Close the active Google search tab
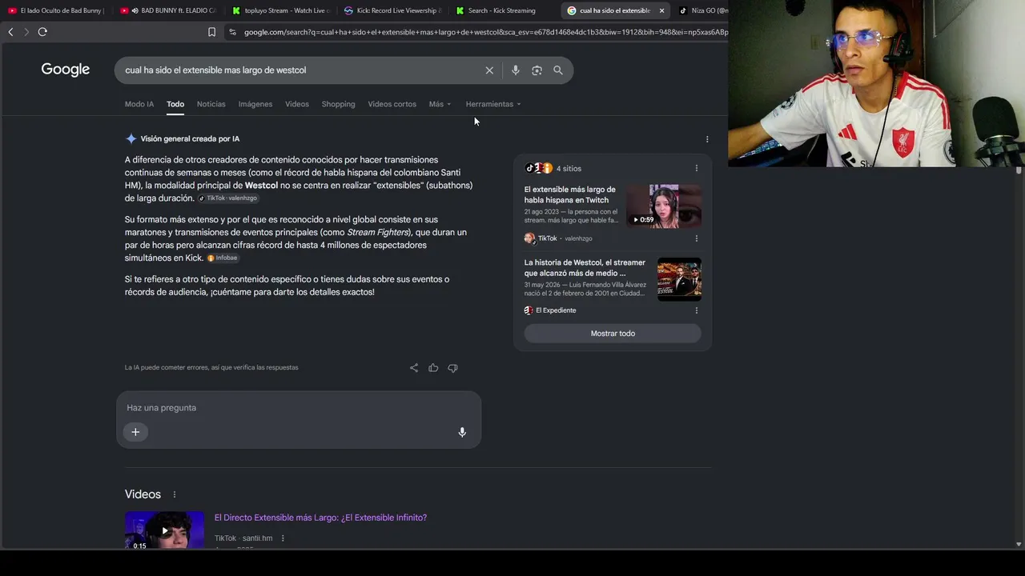This screenshot has width=1025, height=576. click(661, 10)
